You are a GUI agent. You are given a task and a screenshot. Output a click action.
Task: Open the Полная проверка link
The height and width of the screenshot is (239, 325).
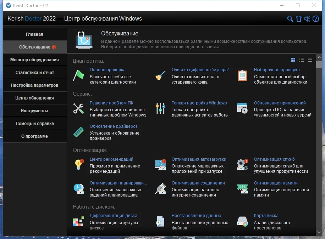coord(108,70)
